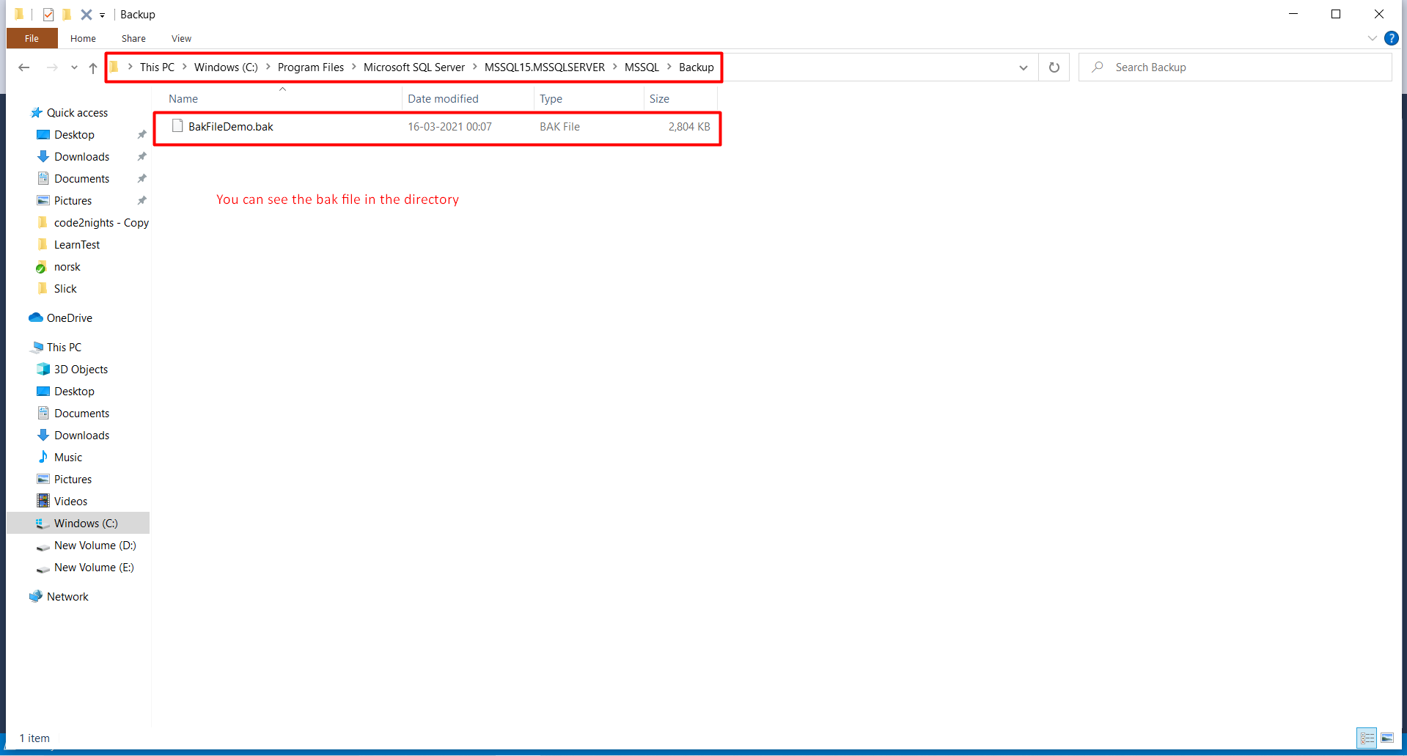
Task: Open the View ribbon tab
Action: (181, 38)
